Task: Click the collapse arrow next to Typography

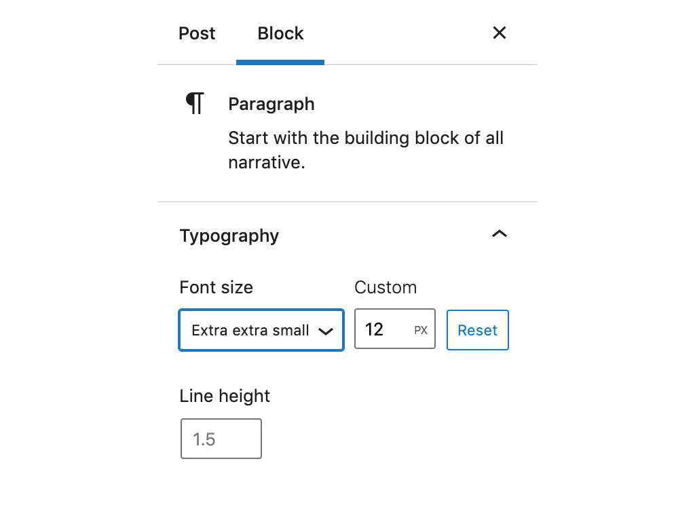Action: coord(500,234)
